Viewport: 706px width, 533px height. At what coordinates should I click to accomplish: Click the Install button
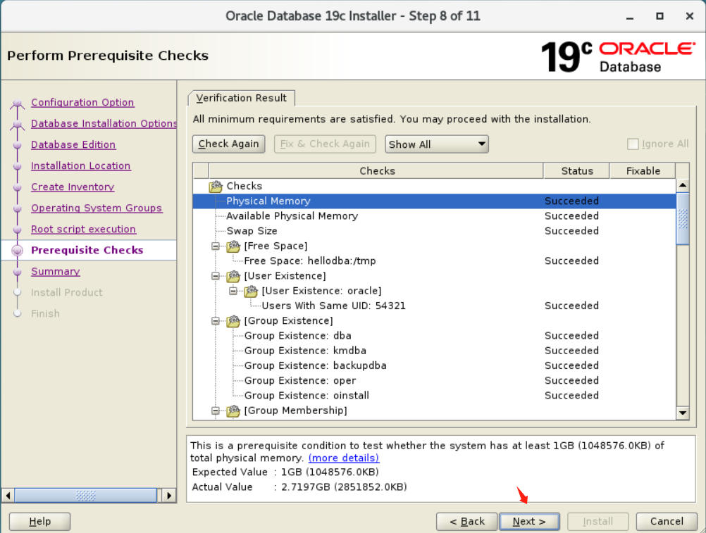click(x=598, y=522)
